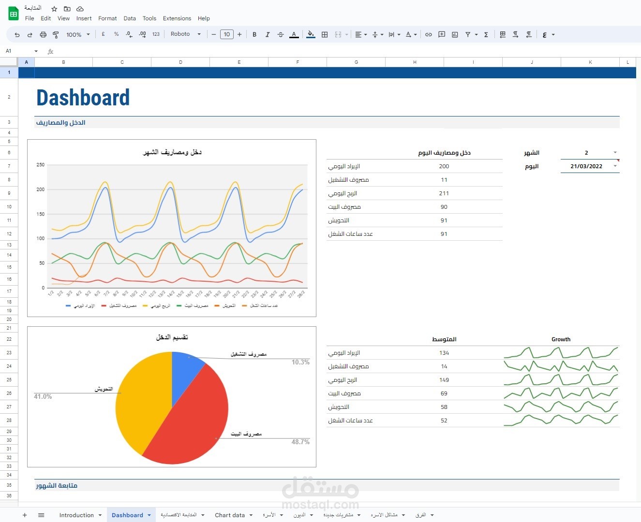The image size is (641, 522).
Task: Toggle bold formatting
Action: click(x=254, y=35)
